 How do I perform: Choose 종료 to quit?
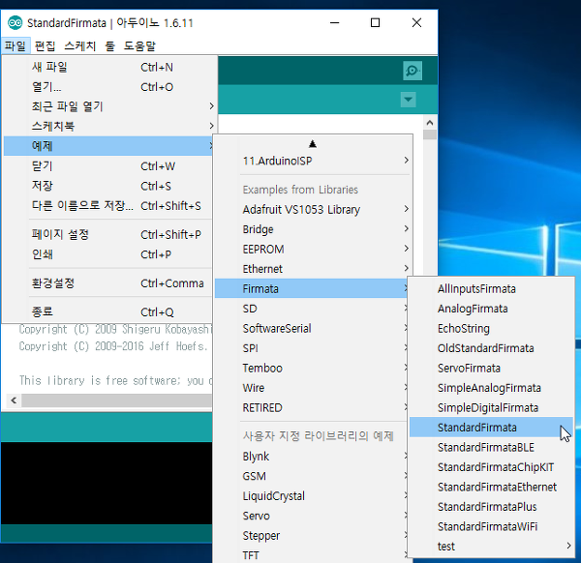click(107, 312)
